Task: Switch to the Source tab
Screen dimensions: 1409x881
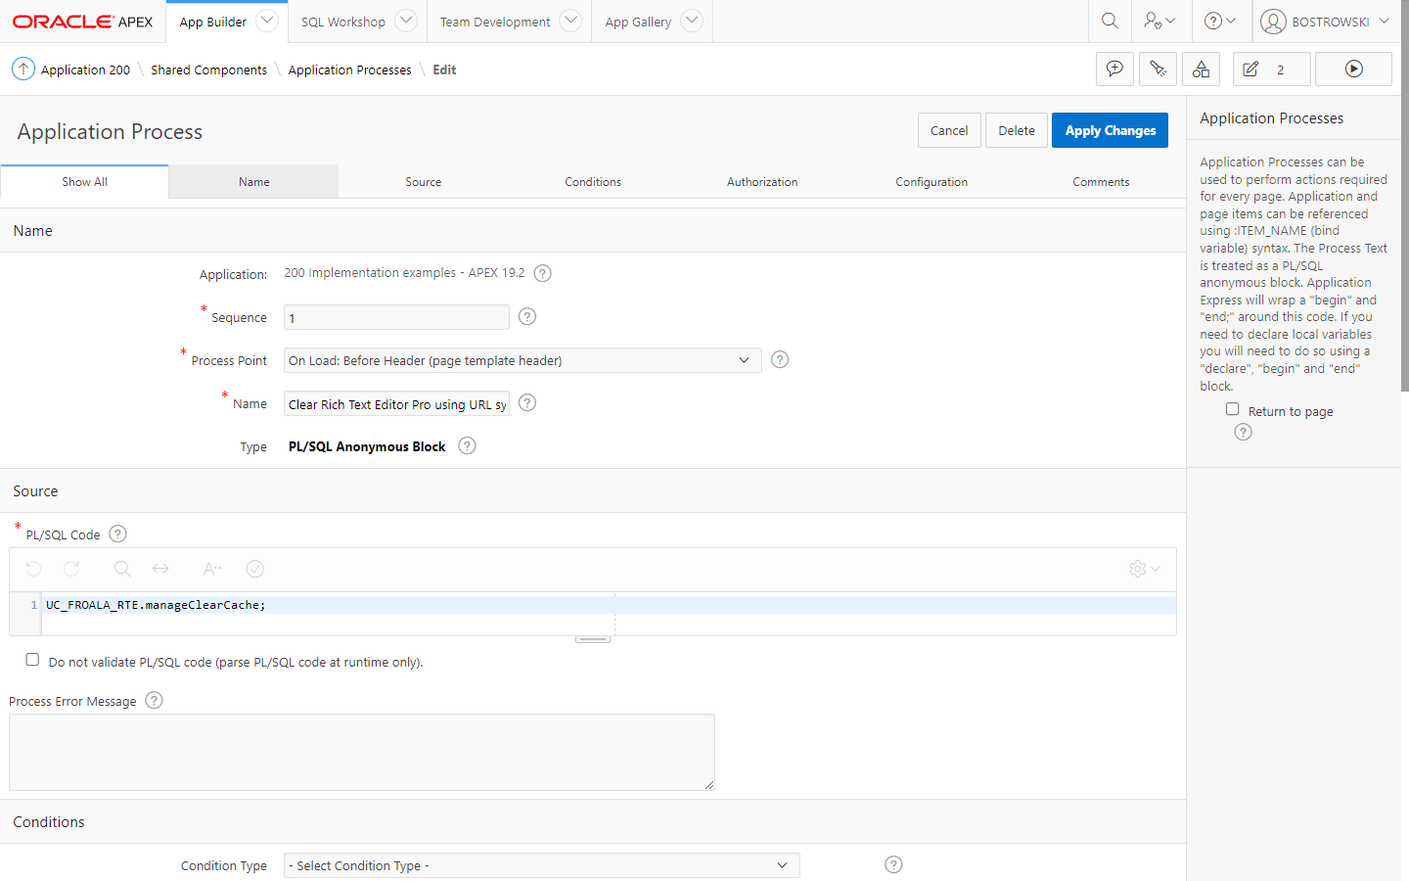Action: [424, 182]
